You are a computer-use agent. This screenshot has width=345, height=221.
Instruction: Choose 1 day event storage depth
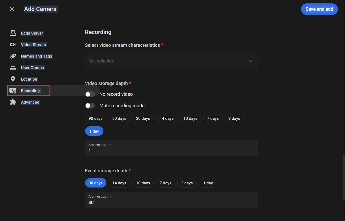208,183
